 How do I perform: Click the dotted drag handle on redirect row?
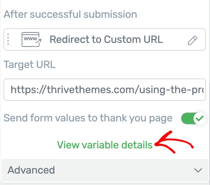(x=8, y=39)
